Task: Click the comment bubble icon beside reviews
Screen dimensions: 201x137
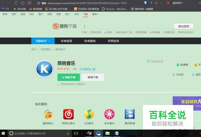Action: click(x=94, y=69)
